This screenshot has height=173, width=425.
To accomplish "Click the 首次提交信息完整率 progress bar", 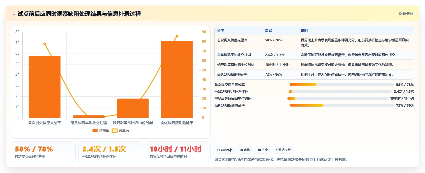I will 342,85.
